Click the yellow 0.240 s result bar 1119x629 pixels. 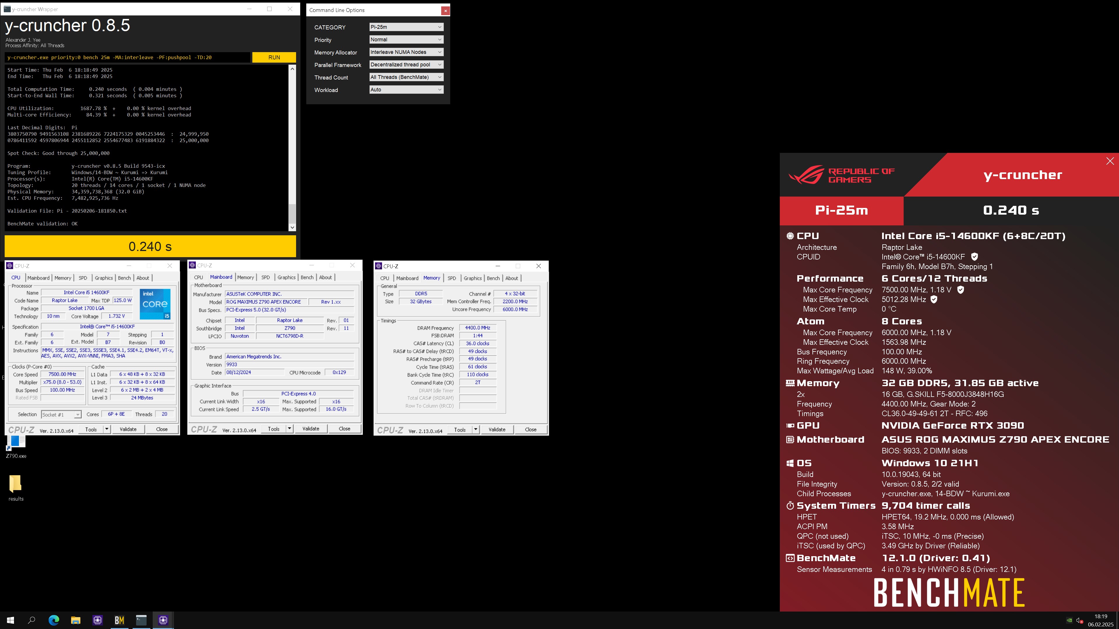coord(150,247)
